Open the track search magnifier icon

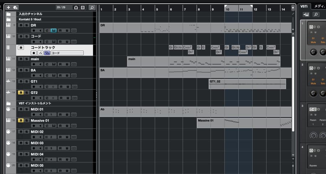coord(92,7)
